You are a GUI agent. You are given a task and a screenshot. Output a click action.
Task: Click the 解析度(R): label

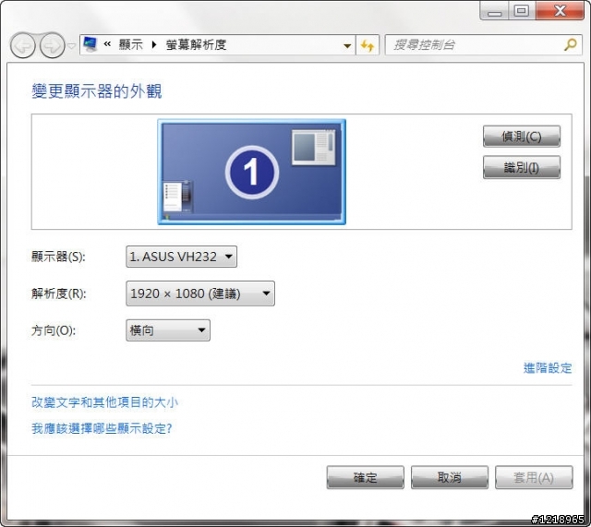point(59,293)
